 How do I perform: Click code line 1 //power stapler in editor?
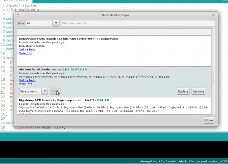21,6
